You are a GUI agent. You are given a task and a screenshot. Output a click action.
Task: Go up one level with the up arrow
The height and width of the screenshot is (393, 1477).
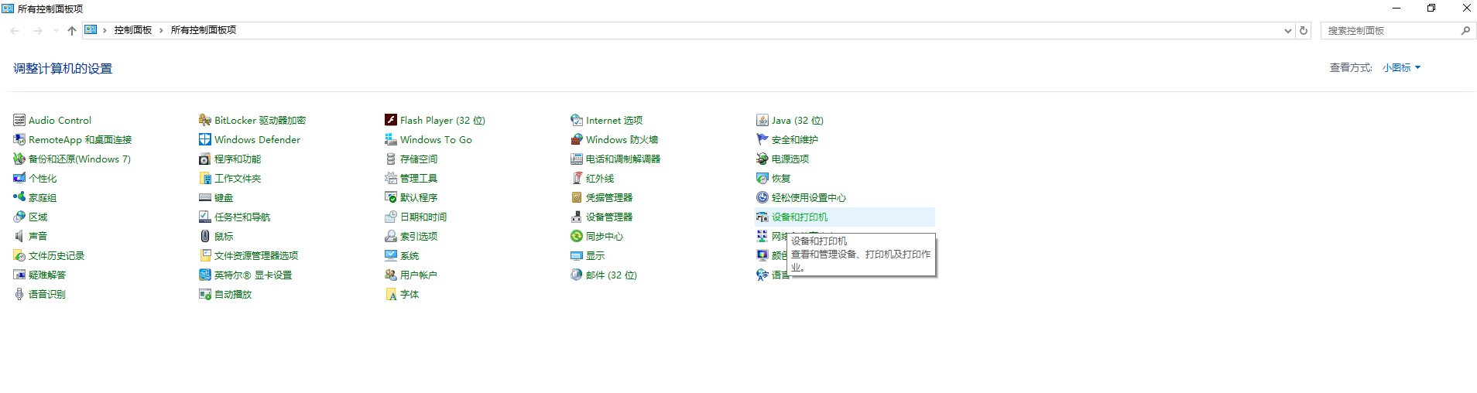(x=72, y=31)
